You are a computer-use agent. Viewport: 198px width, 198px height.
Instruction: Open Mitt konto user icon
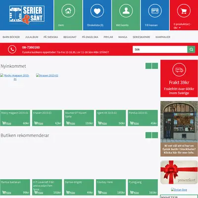point(126,11)
